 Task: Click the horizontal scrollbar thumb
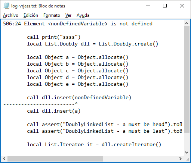coord(55,159)
